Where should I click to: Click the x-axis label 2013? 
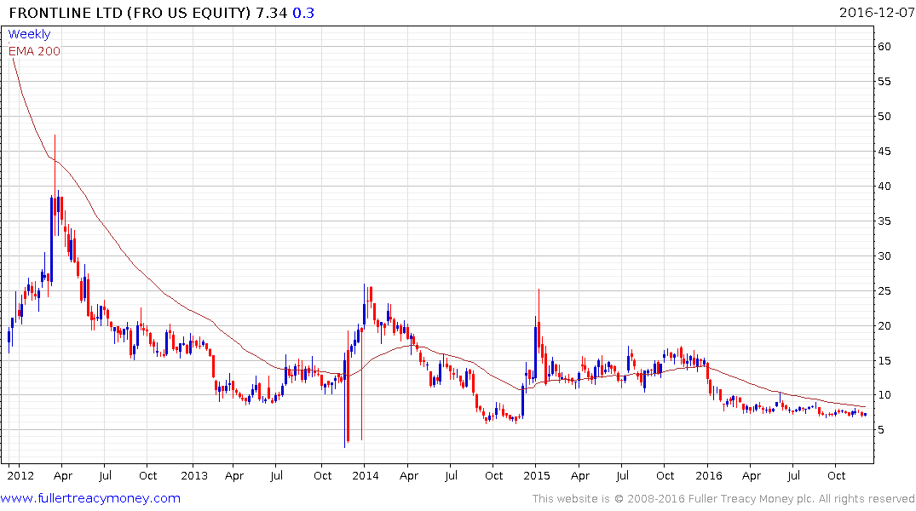194,475
